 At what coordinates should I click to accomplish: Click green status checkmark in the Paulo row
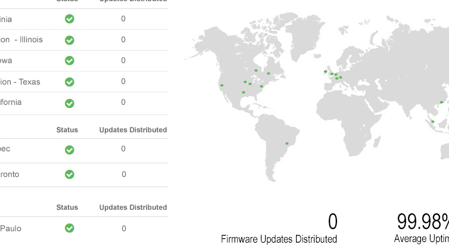(70, 228)
